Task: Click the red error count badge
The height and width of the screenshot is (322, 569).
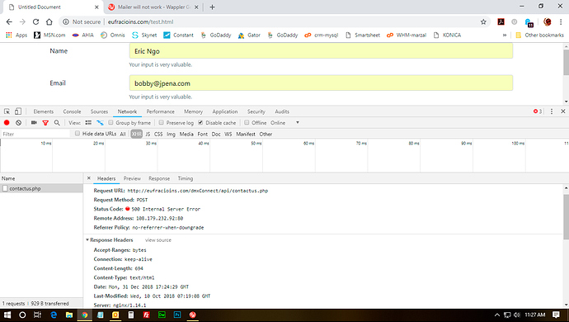Action: click(538, 111)
